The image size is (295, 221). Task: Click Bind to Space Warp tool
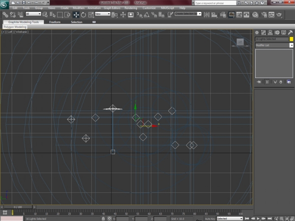coord(20,15)
